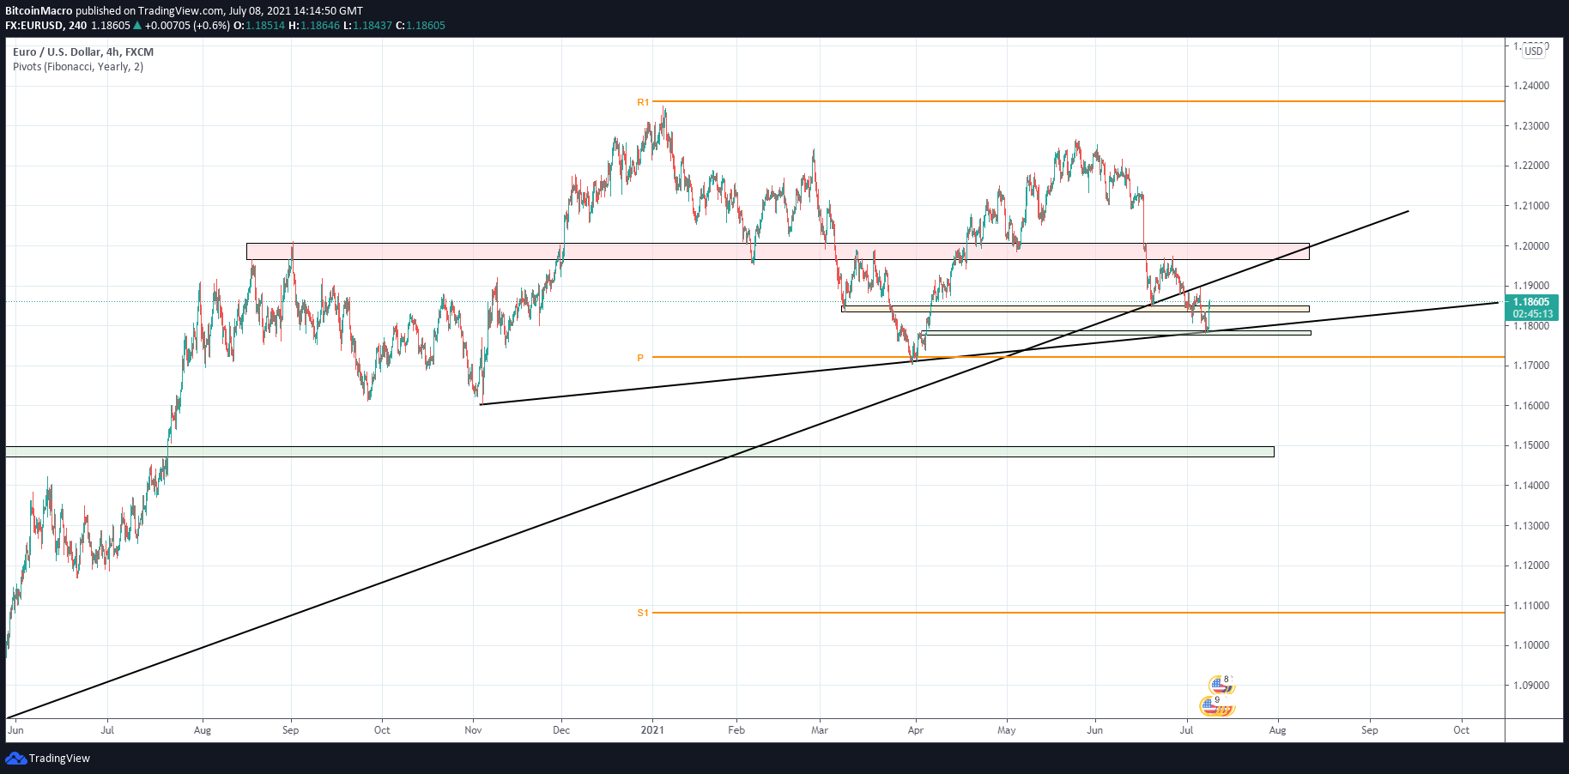1569x774 pixels.
Task: Open the economic event flag numbered 8
Action: pos(1221,685)
